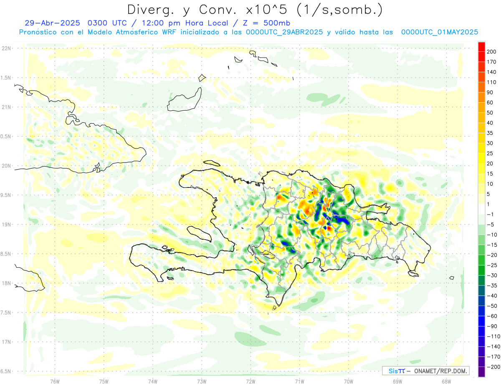This screenshot has height=387, width=501.
Task: Click the '19N' latitude label
Action: [6, 224]
